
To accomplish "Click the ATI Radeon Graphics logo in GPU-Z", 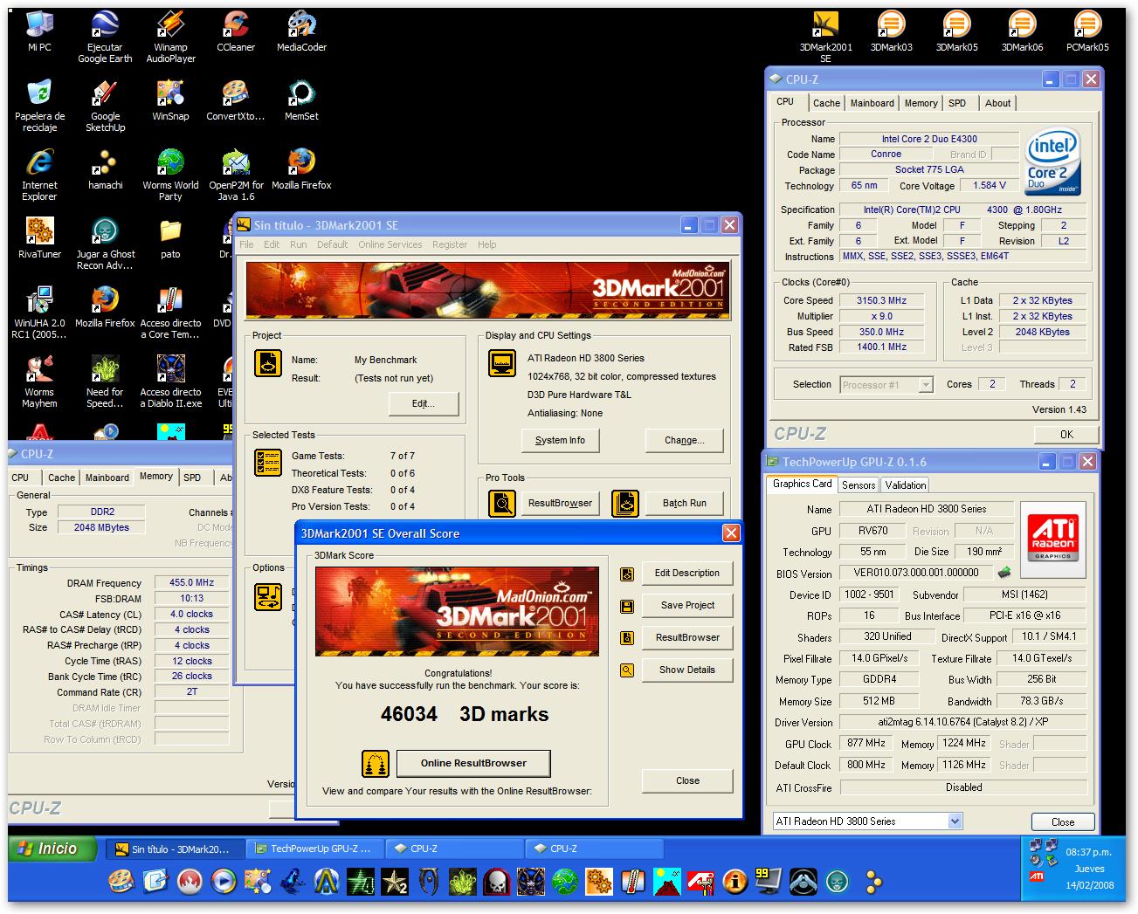I will tap(1053, 539).
